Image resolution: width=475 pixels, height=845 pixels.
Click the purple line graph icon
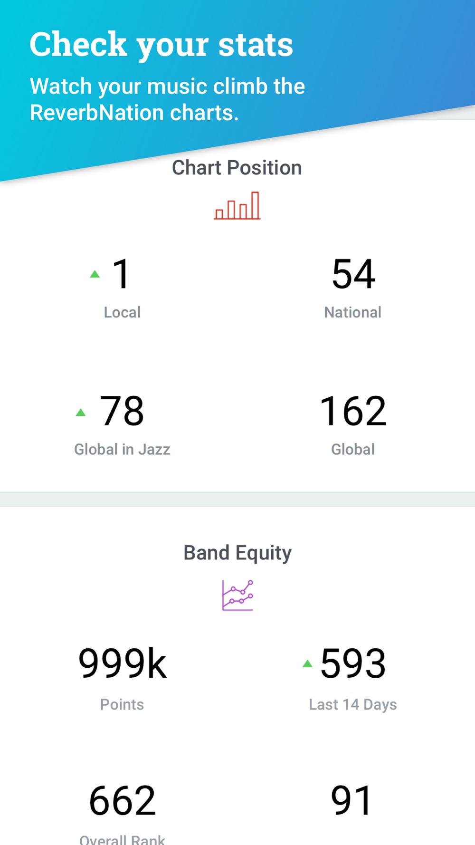pos(237,595)
